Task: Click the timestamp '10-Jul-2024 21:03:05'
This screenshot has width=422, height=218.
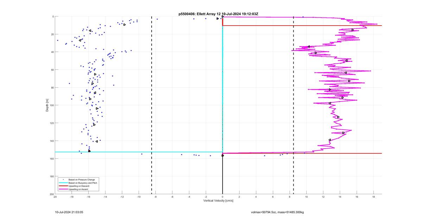Action: coord(69,212)
